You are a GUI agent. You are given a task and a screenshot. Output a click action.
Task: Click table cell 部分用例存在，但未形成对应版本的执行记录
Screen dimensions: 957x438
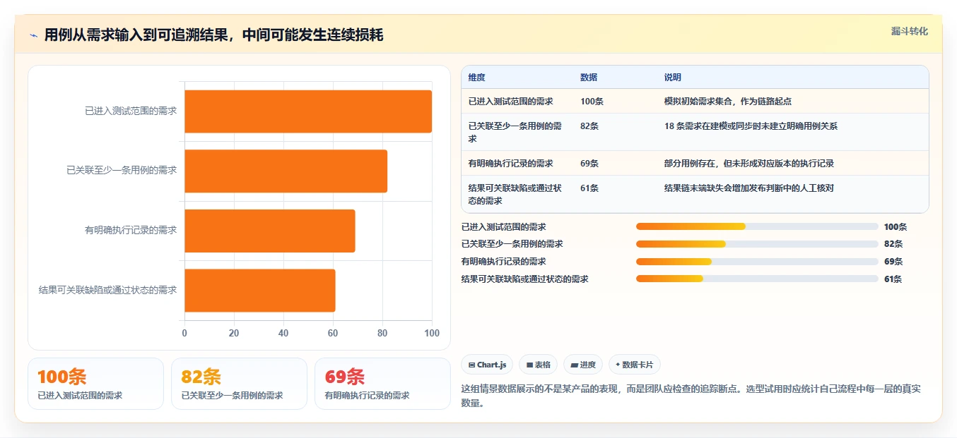coord(749,164)
